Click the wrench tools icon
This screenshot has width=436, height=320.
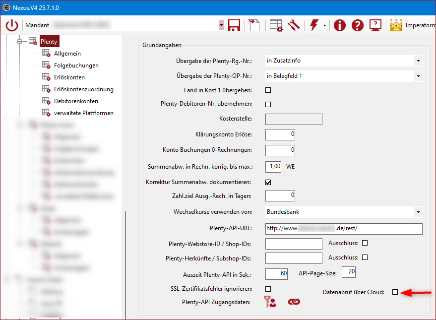tap(294, 25)
